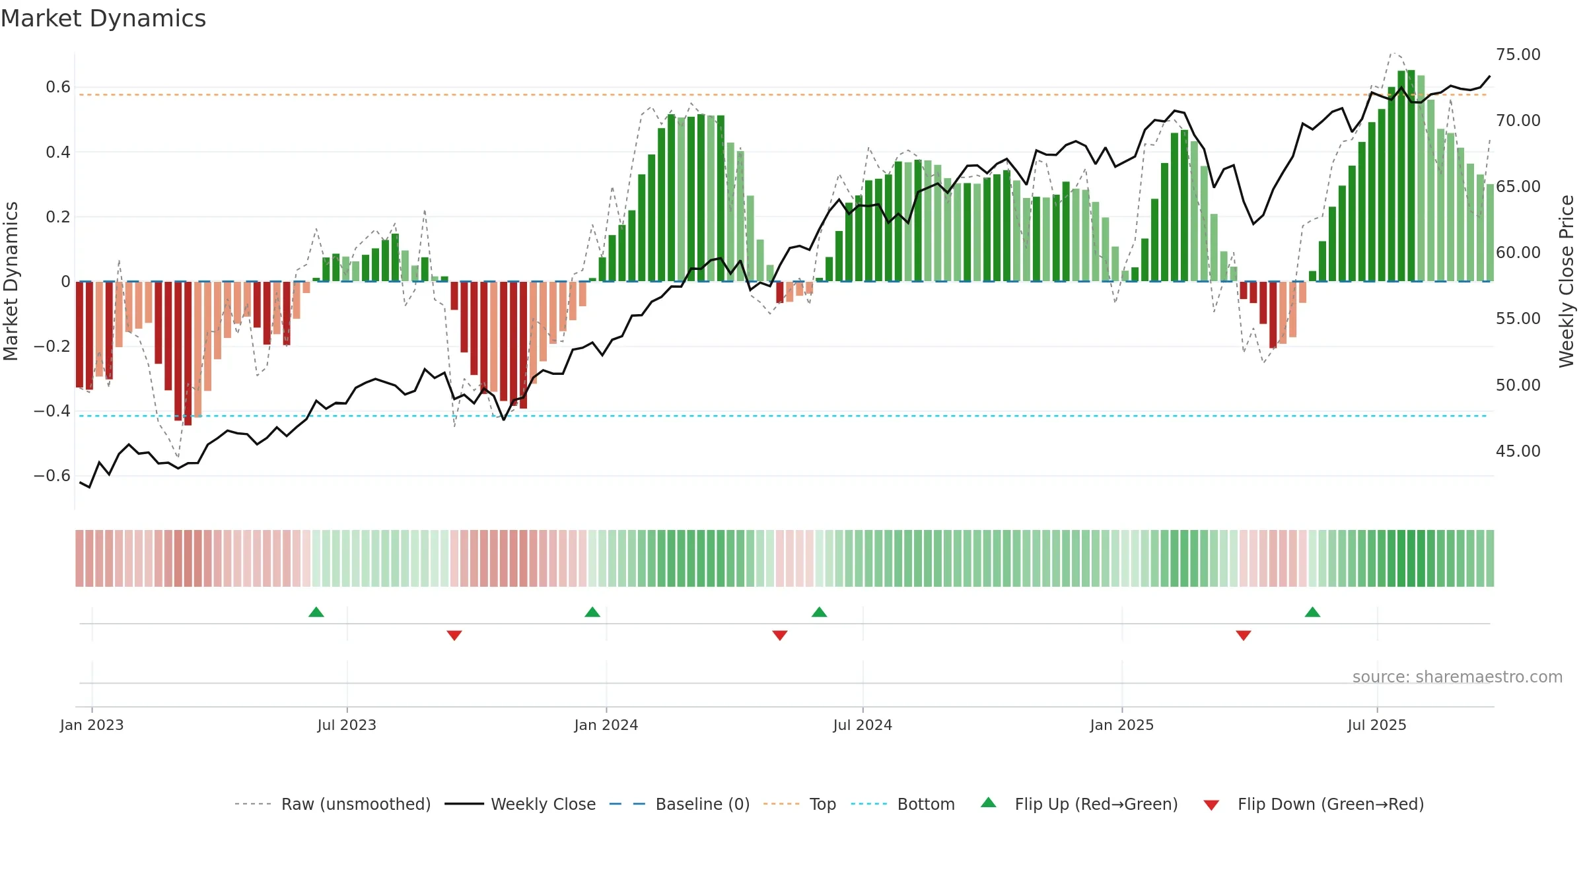Click the 65.00 price axis label

coord(1518,186)
